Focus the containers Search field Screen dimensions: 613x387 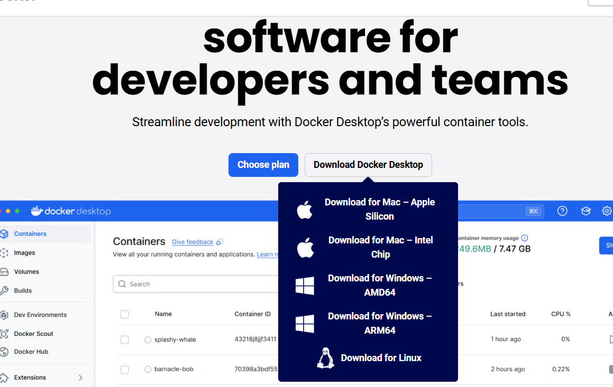(196, 284)
